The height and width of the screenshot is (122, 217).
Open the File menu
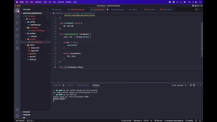(x=27, y=2)
